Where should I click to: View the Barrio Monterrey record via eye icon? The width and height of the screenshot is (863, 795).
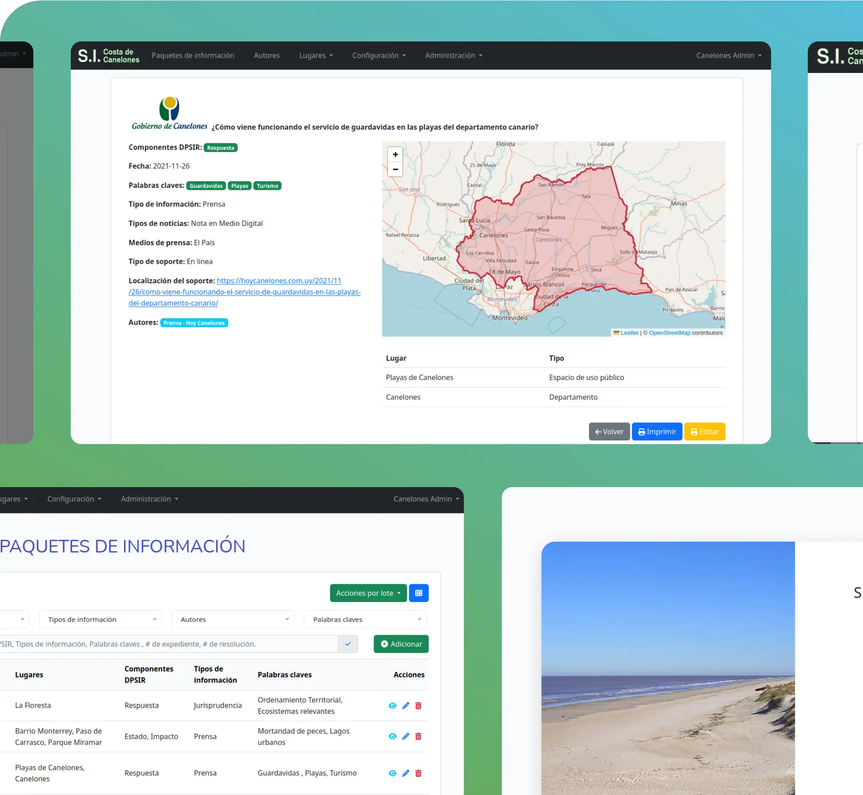tap(392, 737)
